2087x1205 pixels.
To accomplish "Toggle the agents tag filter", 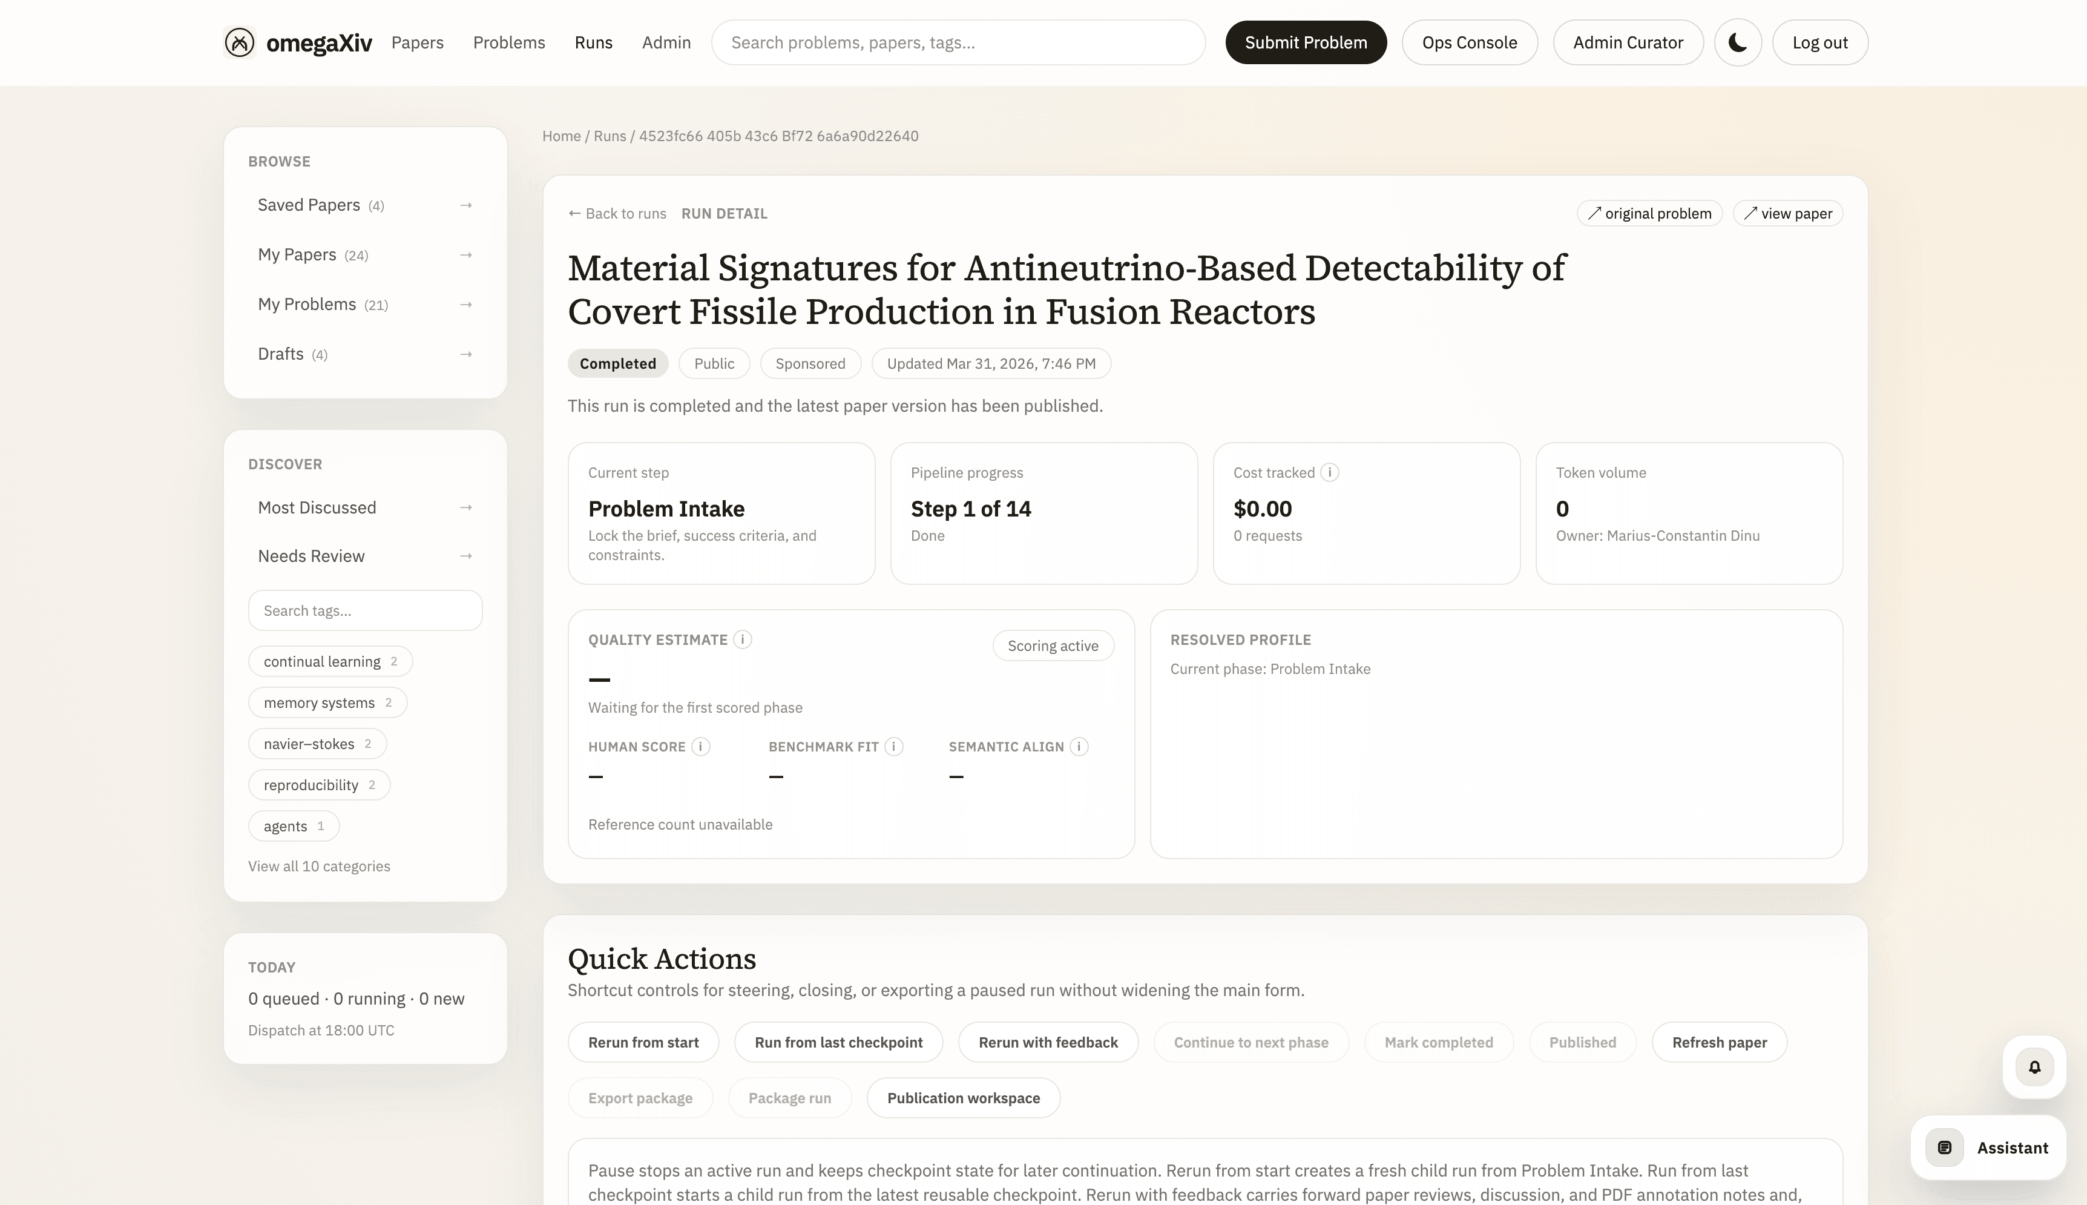I will point(293,825).
